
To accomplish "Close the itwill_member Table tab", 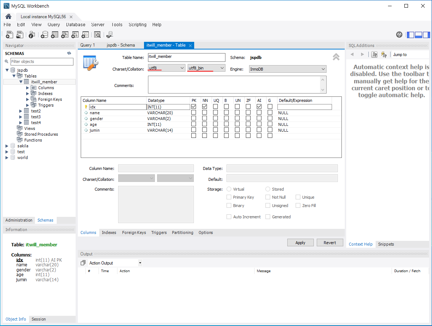I will click(191, 45).
